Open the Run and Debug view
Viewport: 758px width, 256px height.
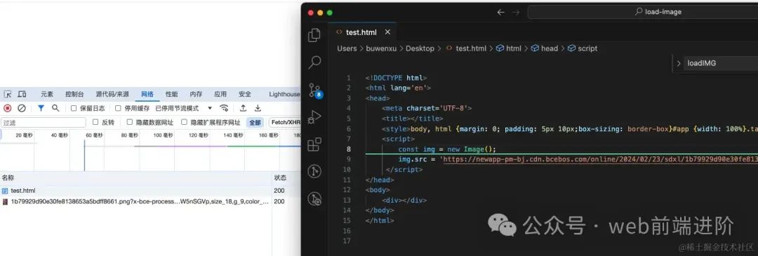pyautogui.click(x=314, y=117)
